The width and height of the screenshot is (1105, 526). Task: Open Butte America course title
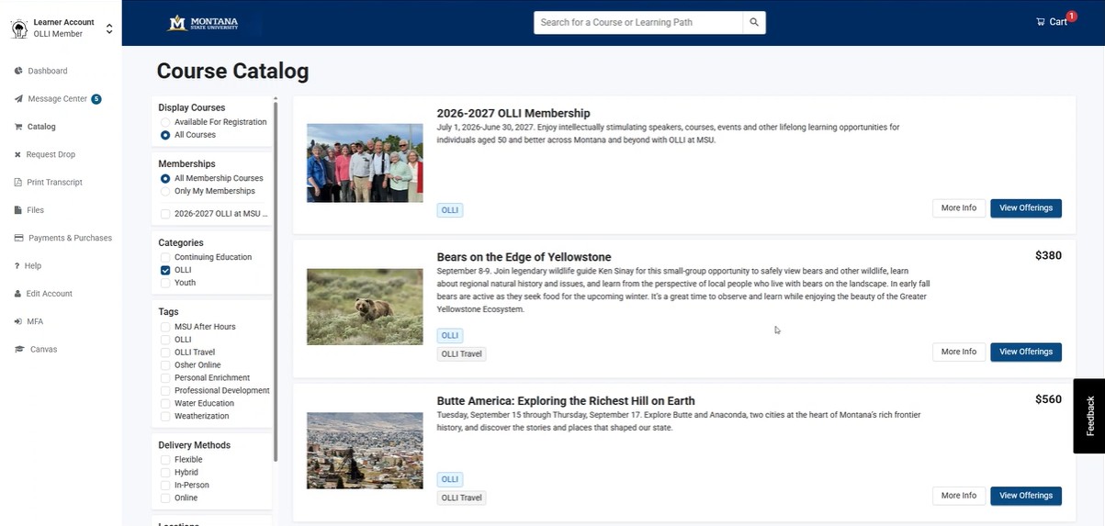point(566,401)
